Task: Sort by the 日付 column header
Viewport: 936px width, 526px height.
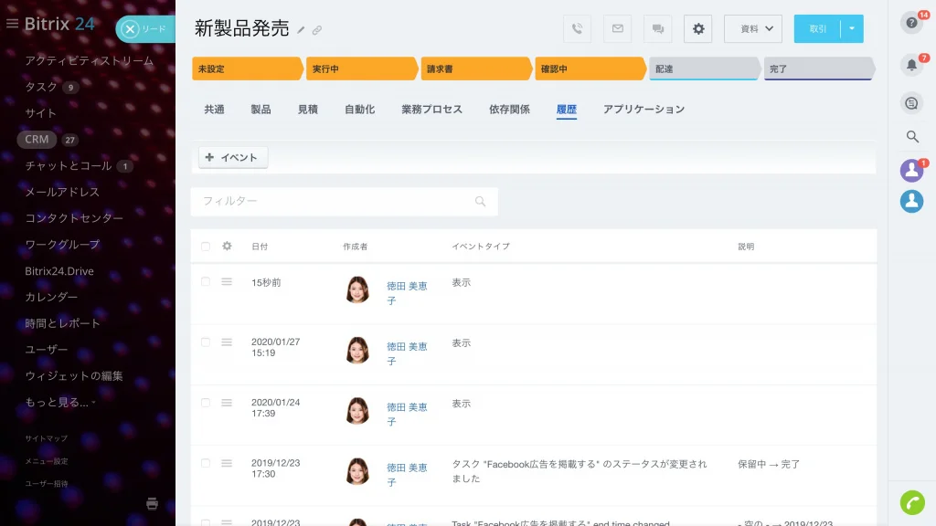Action: [260, 247]
